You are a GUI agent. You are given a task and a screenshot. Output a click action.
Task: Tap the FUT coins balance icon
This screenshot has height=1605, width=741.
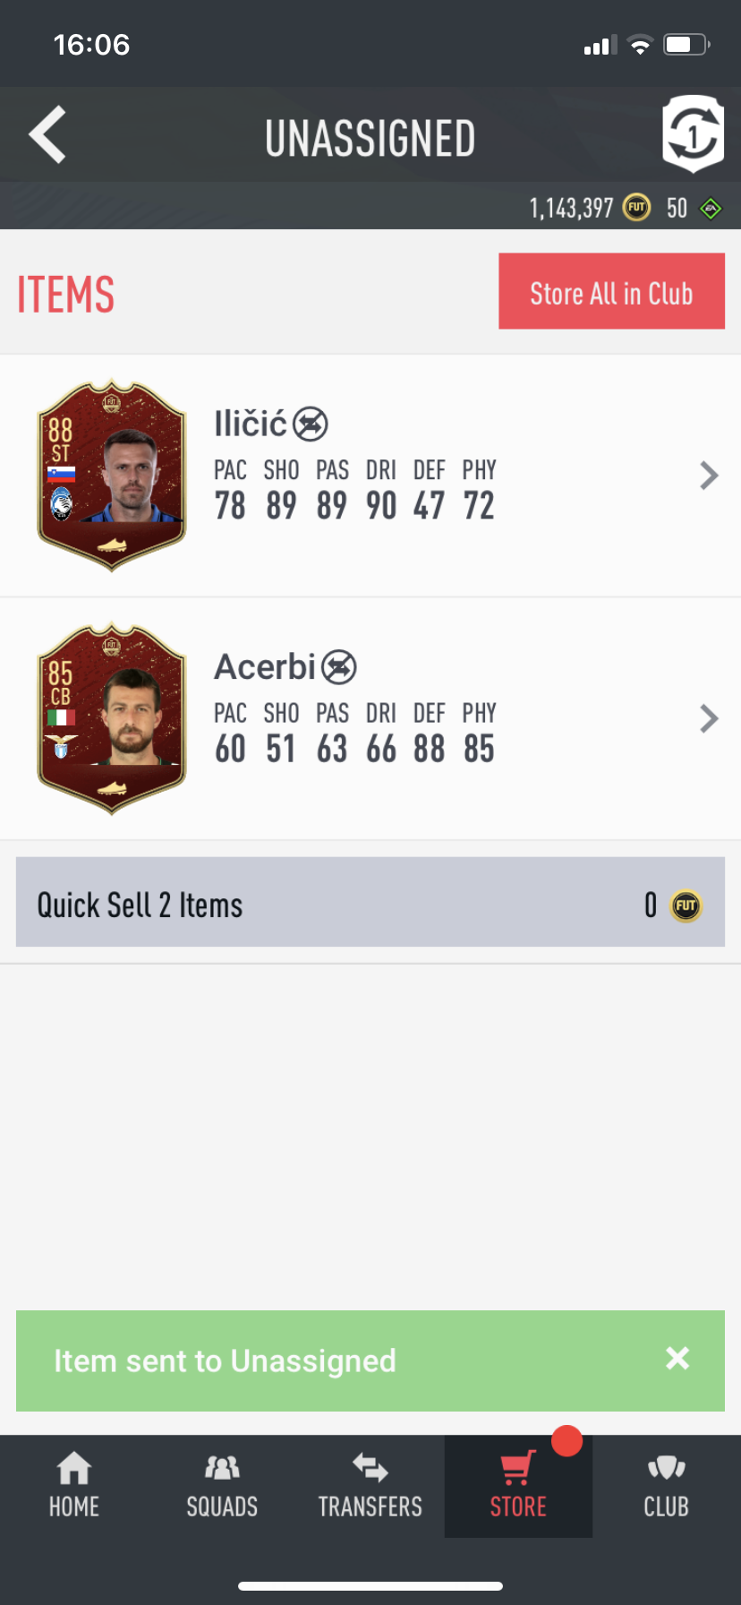pos(636,208)
